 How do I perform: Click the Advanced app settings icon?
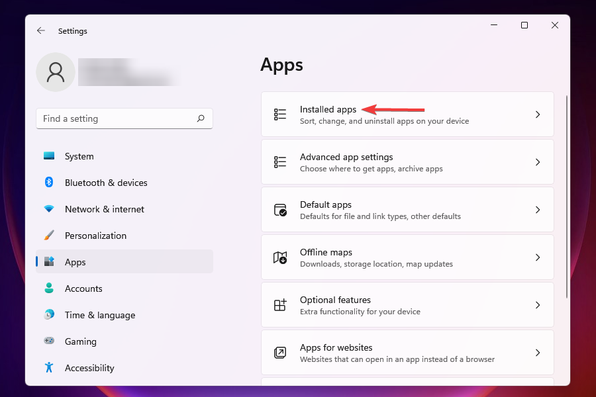(x=280, y=162)
